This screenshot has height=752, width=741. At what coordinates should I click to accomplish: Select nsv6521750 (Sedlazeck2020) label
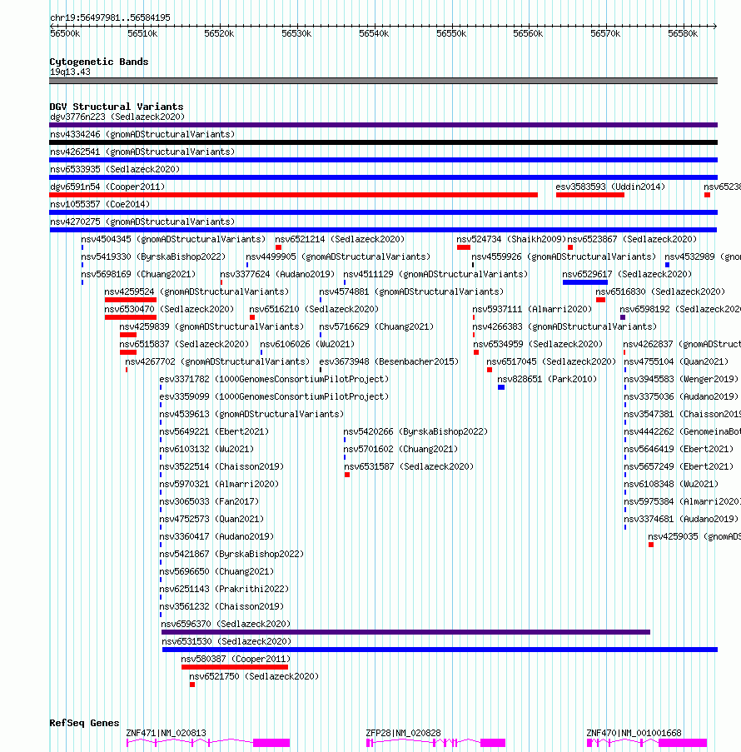point(254,677)
